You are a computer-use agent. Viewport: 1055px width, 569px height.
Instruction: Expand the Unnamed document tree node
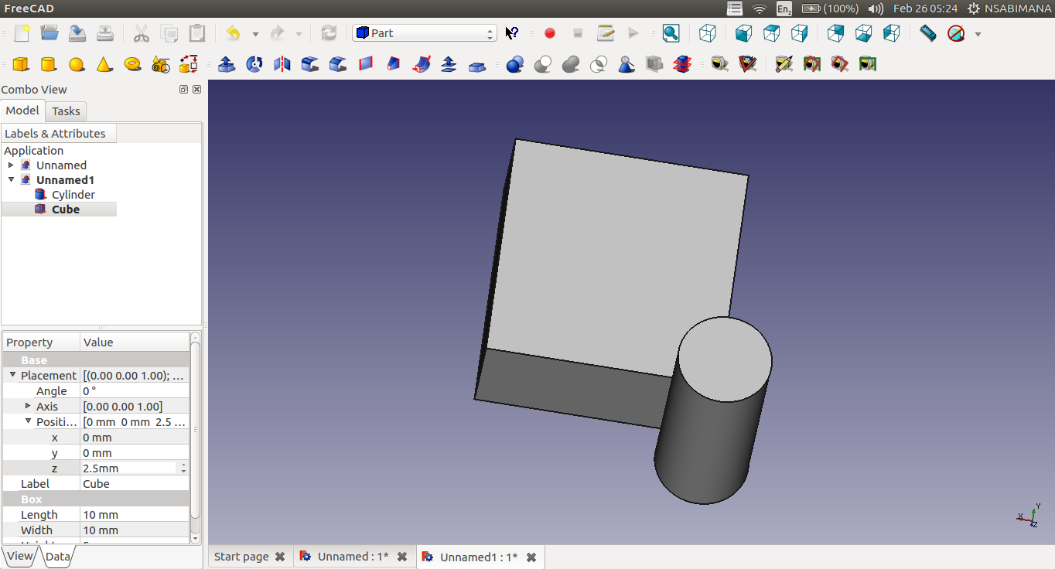coord(11,165)
